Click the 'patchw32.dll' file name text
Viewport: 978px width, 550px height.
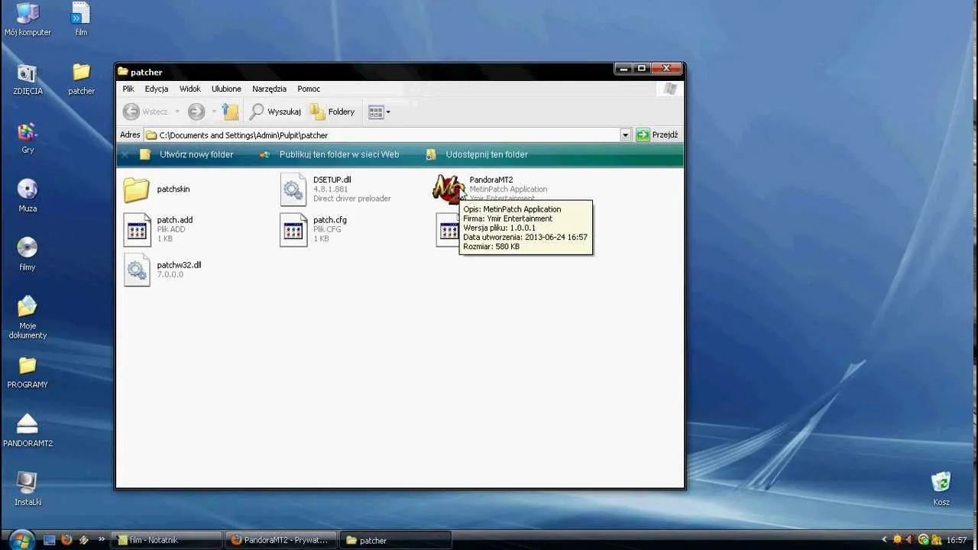point(180,265)
